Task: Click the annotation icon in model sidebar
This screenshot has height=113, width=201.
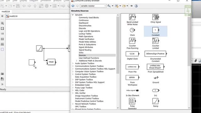Action: (x=2, y=39)
